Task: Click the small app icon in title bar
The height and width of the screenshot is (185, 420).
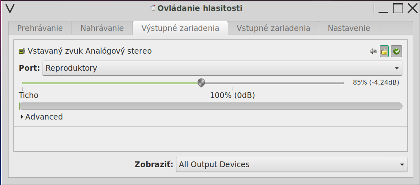Action: coord(153,8)
